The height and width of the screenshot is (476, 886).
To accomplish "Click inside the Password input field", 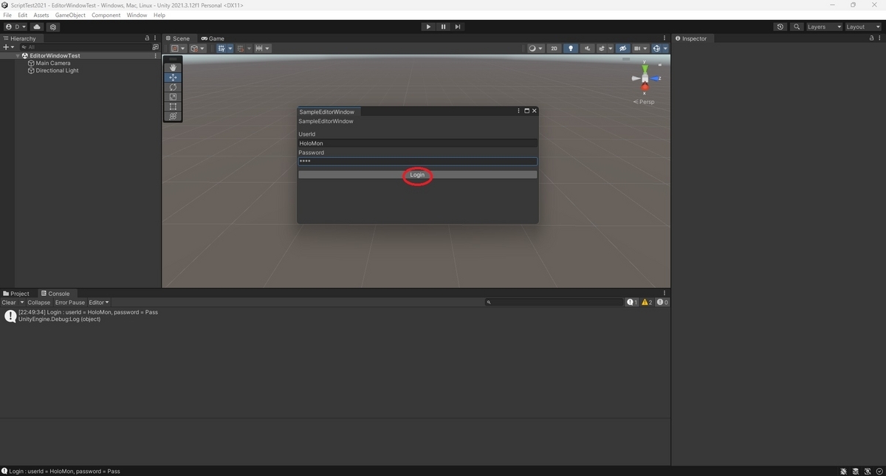I will (x=417, y=161).
